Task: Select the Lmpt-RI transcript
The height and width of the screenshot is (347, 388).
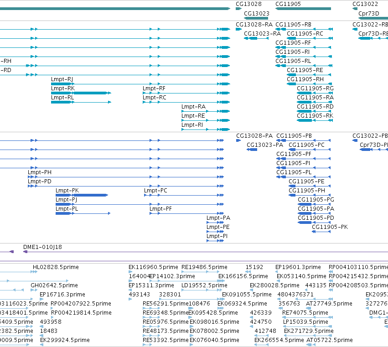Action: [x=206, y=129]
